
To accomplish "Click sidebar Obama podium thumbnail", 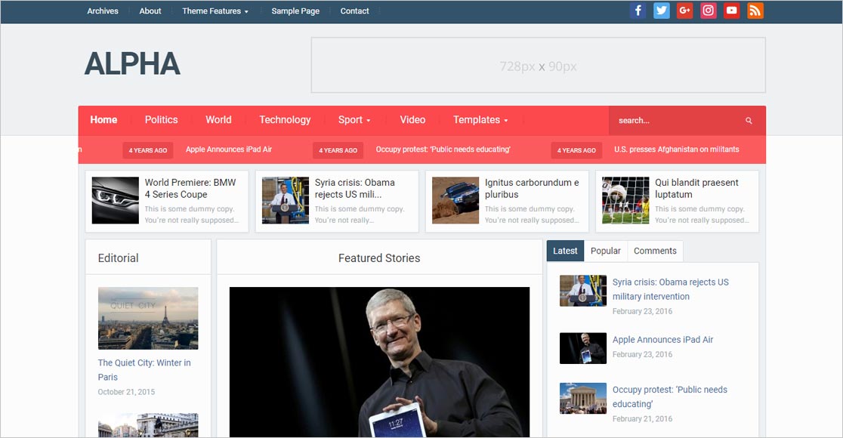I will tap(583, 291).
